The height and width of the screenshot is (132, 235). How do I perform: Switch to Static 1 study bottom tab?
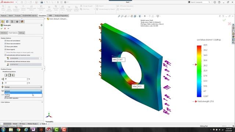tap(43, 124)
